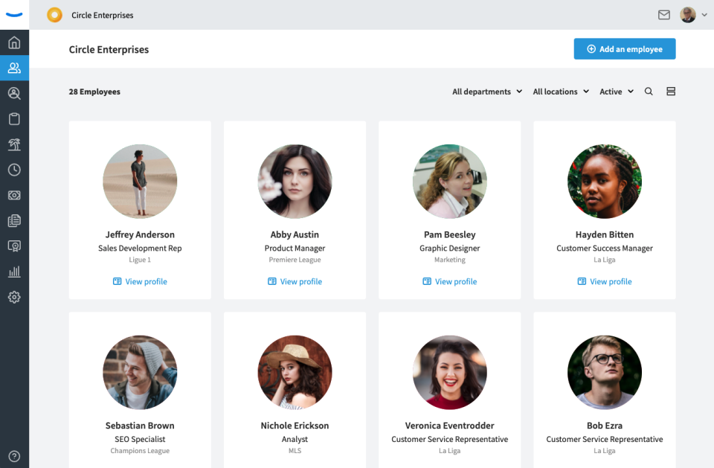Open the user avatar account menu

click(x=692, y=15)
